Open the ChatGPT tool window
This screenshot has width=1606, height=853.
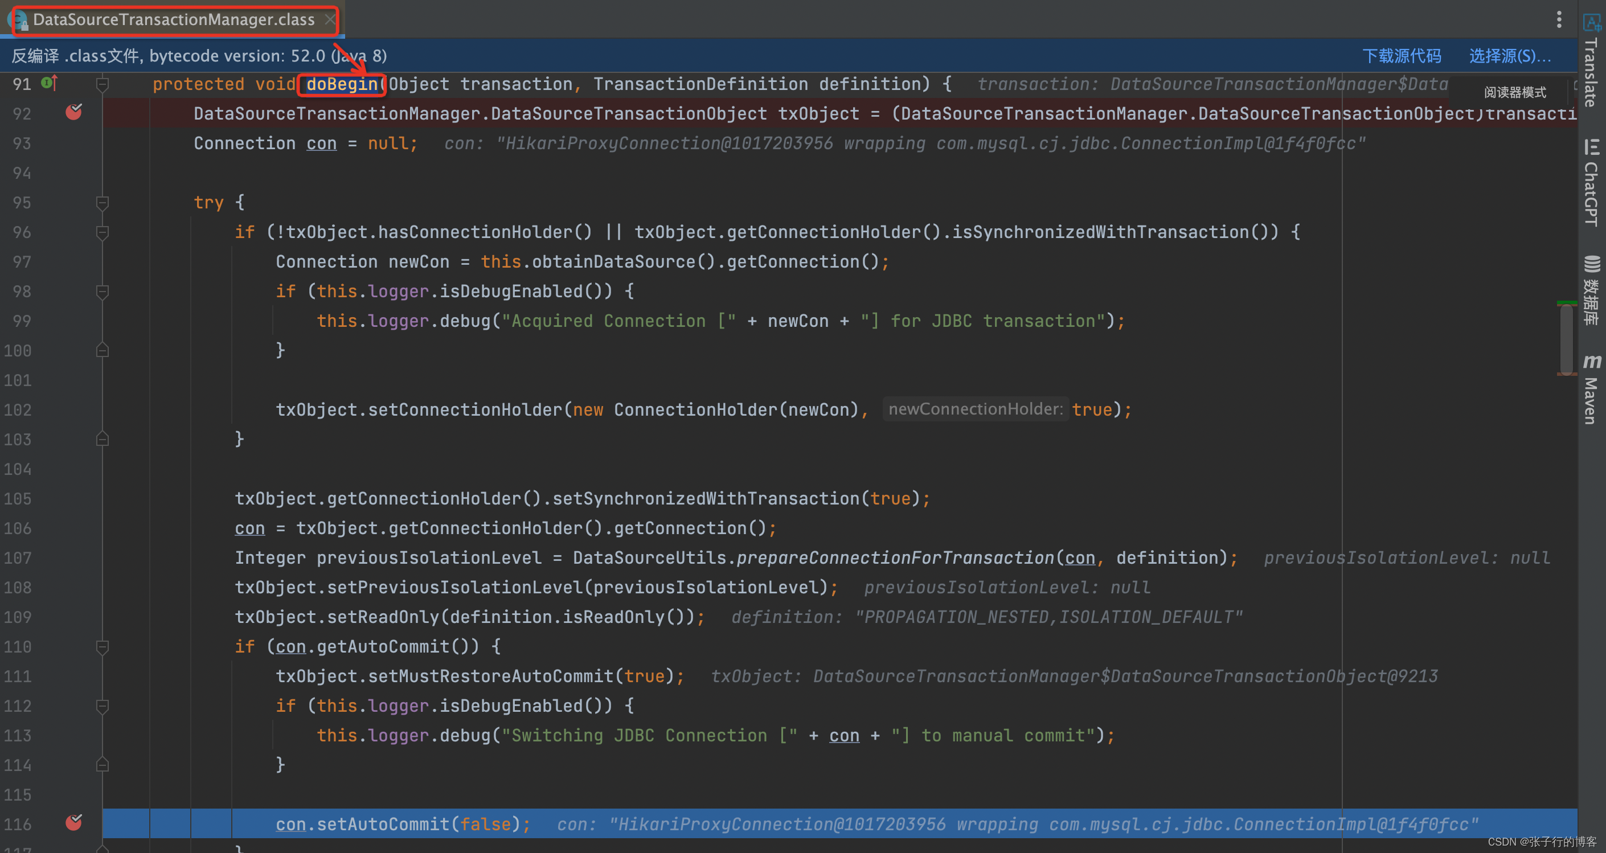tap(1592, 183)
